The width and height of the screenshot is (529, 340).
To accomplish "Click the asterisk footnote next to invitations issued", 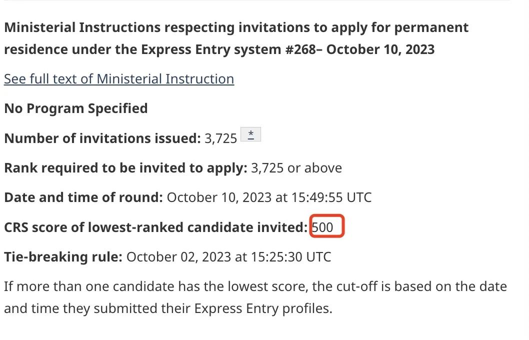I will 251,134.
